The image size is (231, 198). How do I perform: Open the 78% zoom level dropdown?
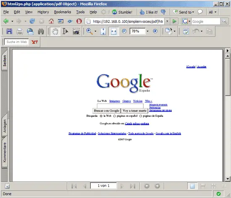tap(147, 31)
